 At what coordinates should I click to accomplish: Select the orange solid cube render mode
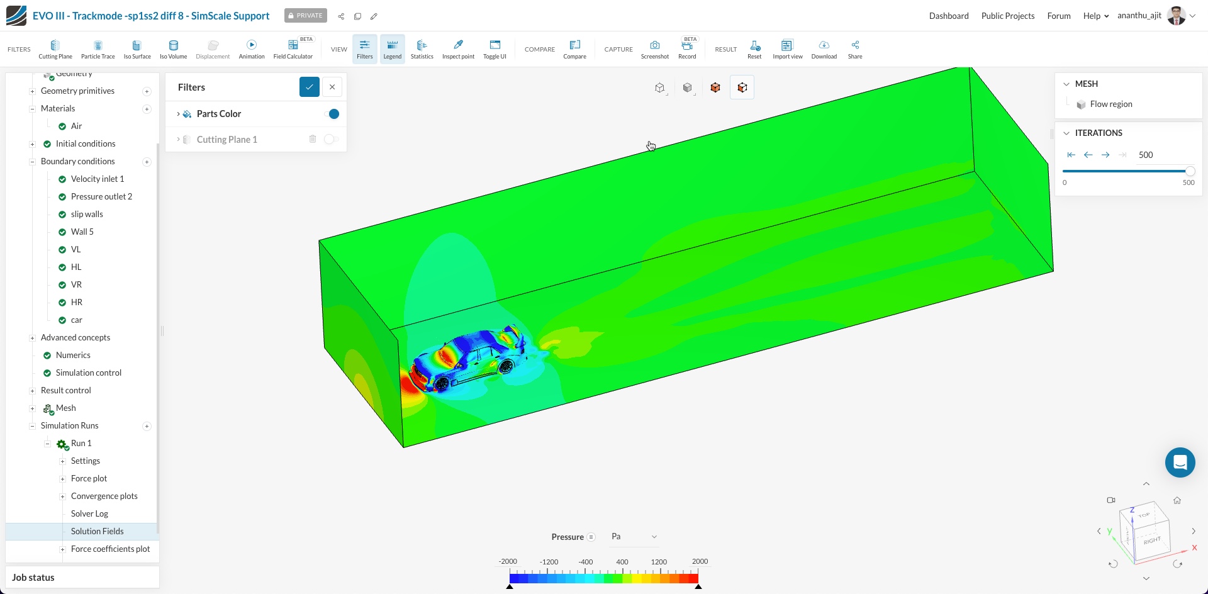point(715,87)
